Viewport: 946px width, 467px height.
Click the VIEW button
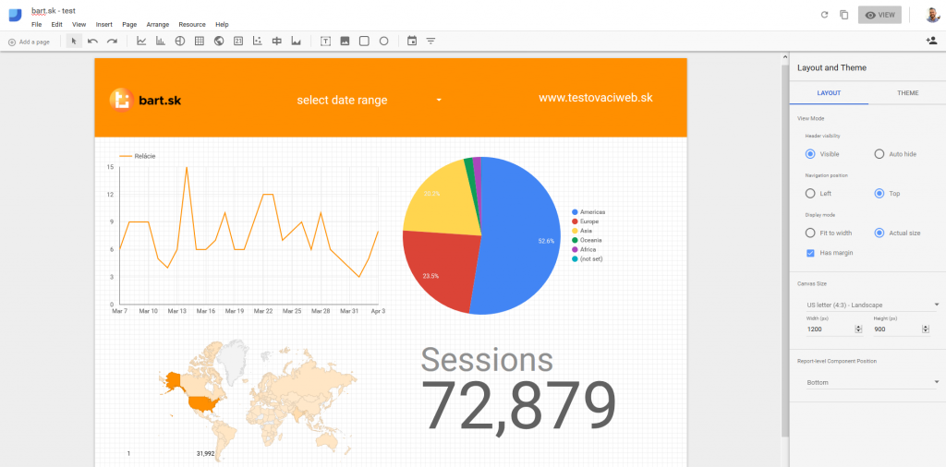(x=879, y=15)
